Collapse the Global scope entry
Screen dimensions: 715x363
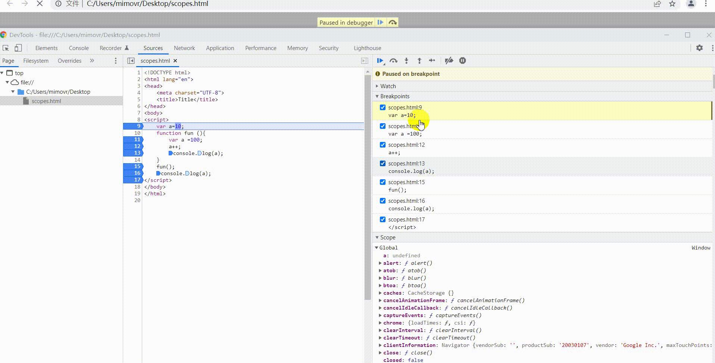coord(376,247)
